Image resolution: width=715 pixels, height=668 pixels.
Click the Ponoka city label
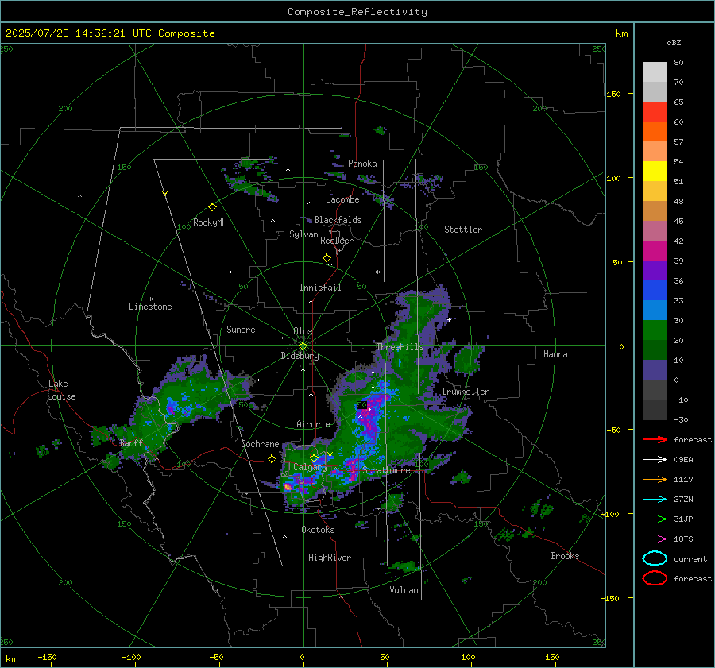point(362,164)
